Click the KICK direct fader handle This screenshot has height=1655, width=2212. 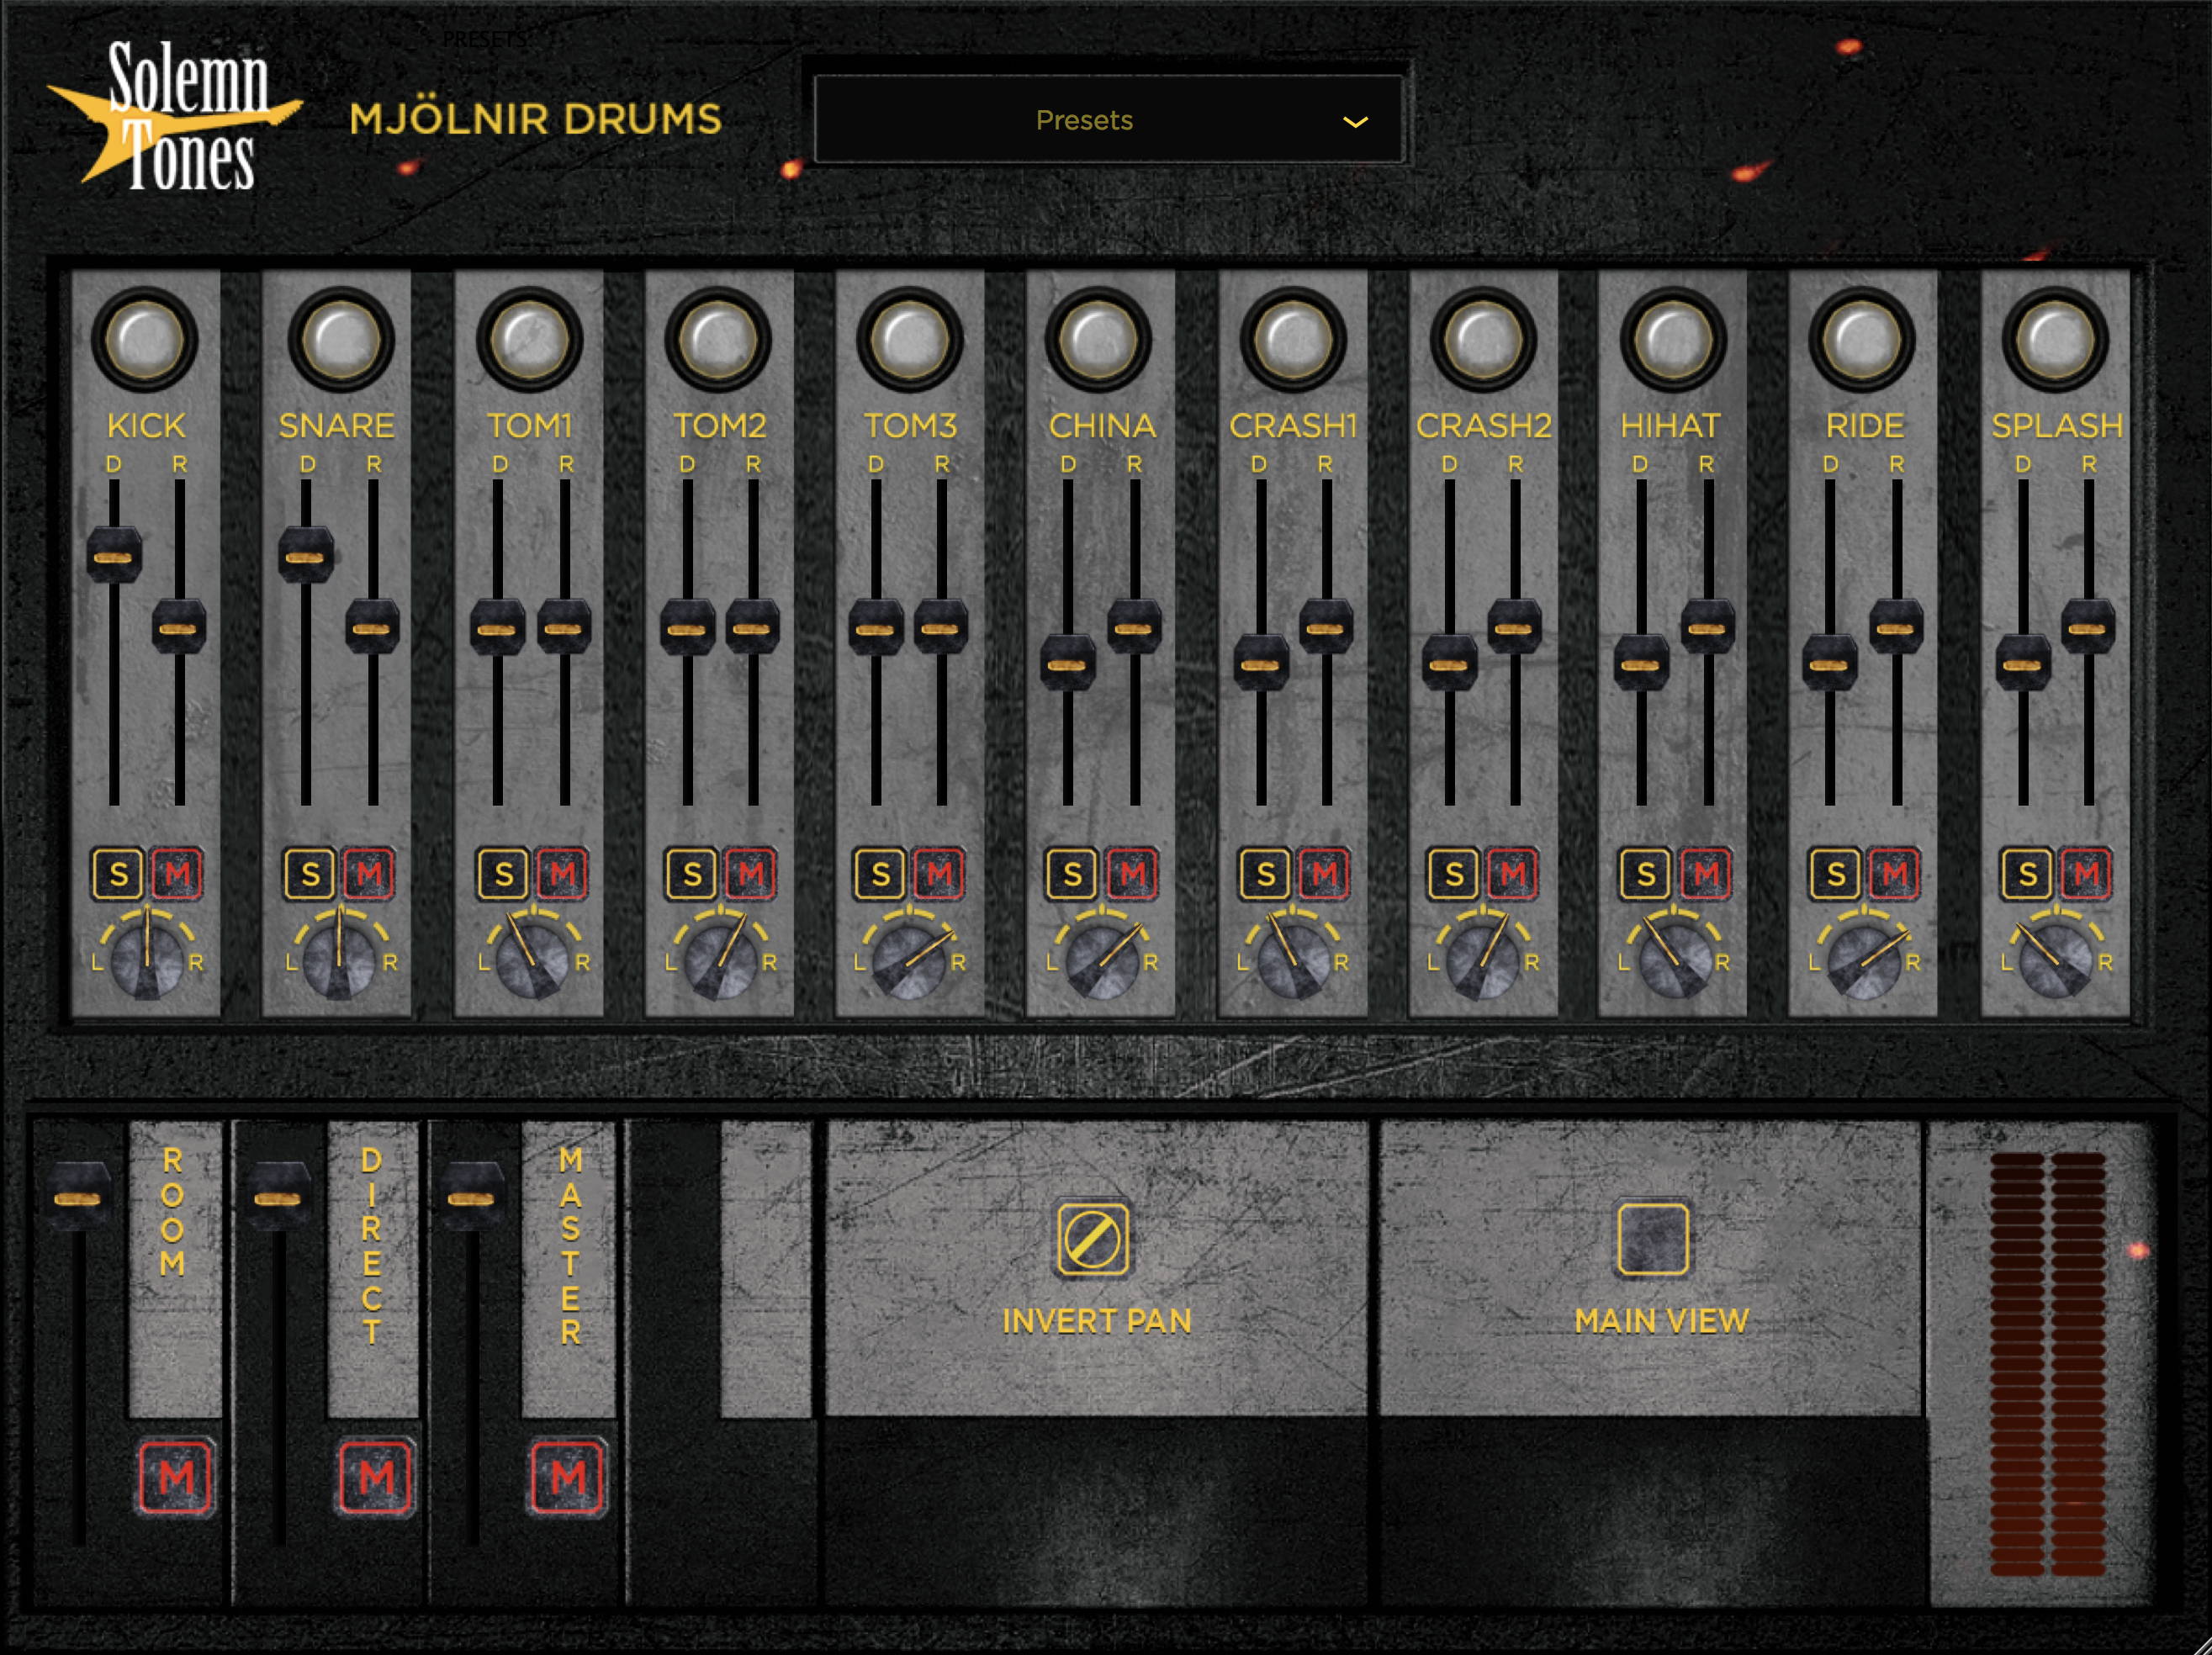point(114,555)
